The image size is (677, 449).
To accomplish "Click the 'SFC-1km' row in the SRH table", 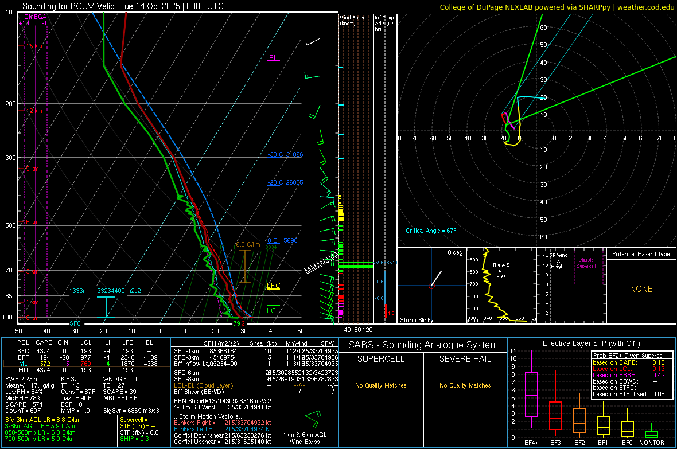I will 256,351.
